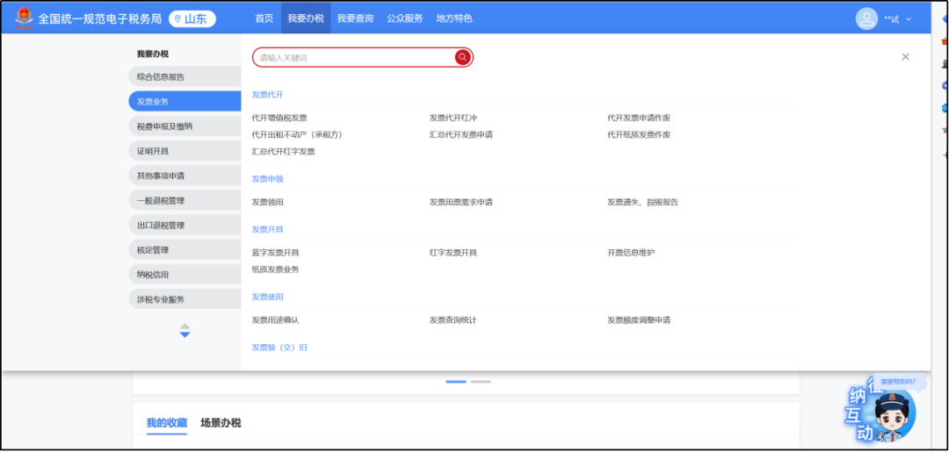
Task: Click the national tax emblem logo
Action: 25,18
